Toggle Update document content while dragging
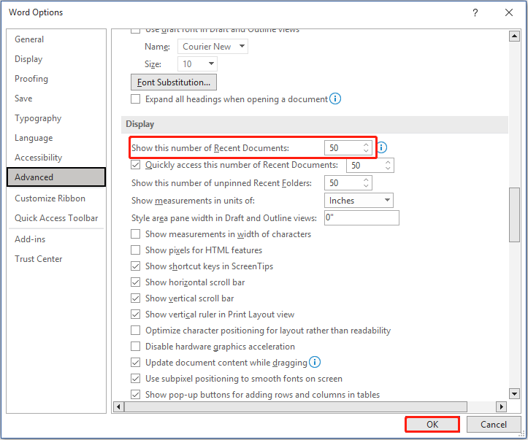The image size is (528, 440). click(135, 363)
